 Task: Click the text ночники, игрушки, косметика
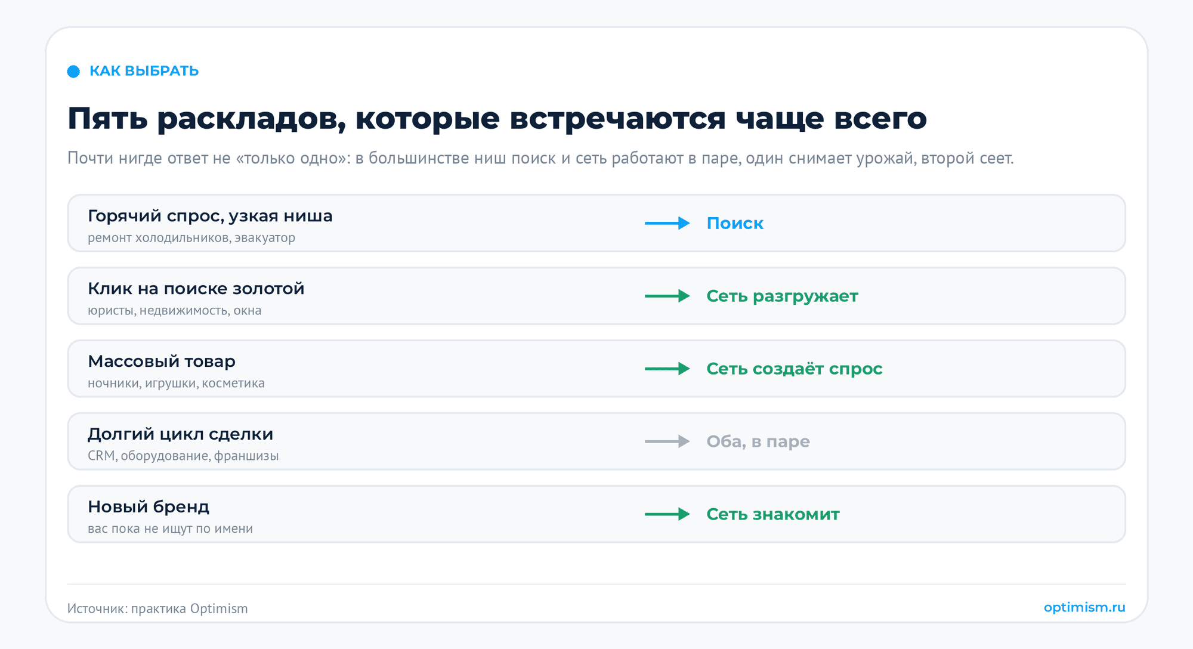tap(176, 383)
